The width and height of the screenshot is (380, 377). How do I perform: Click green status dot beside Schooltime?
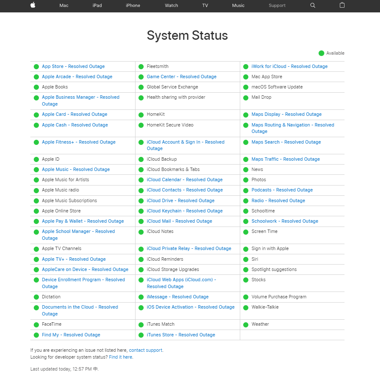246,211
